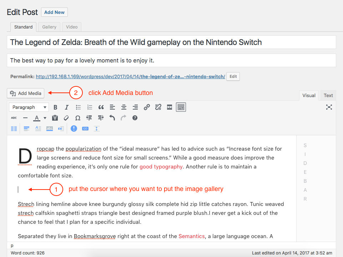Open keyboard shortcuts help icon
The image size is (343, 257).
click(x=135, y=118)
